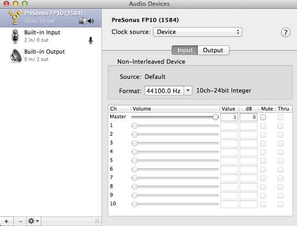Click the default input microphone indicator
Screen dimensions: 297x226
click(x=90, y=40)
